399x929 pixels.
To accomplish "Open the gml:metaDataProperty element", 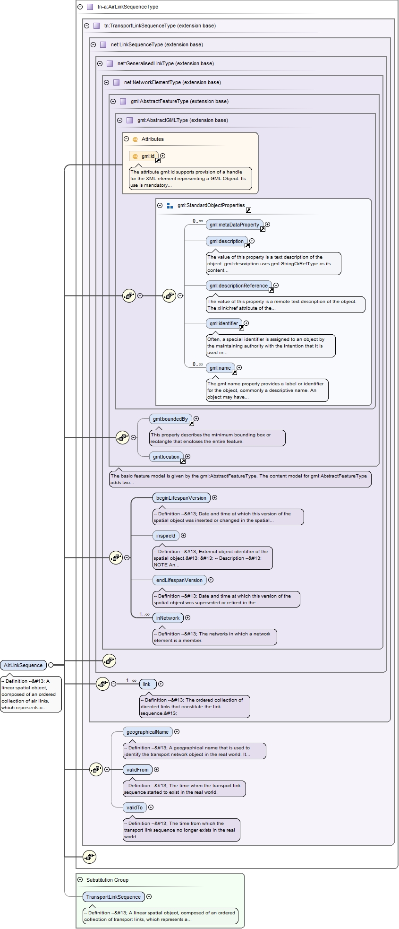I will (x=234, y=225).
